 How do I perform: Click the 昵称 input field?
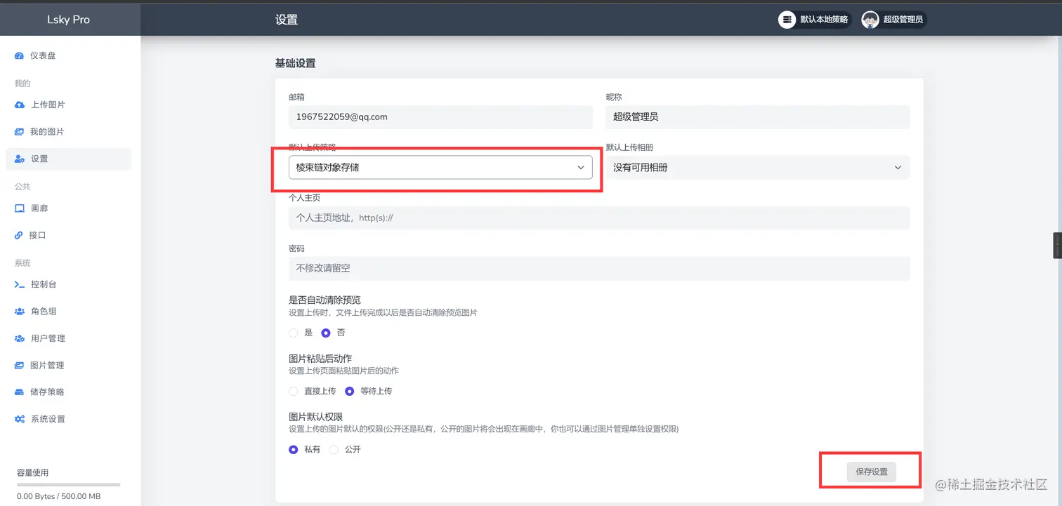point(758,117)
